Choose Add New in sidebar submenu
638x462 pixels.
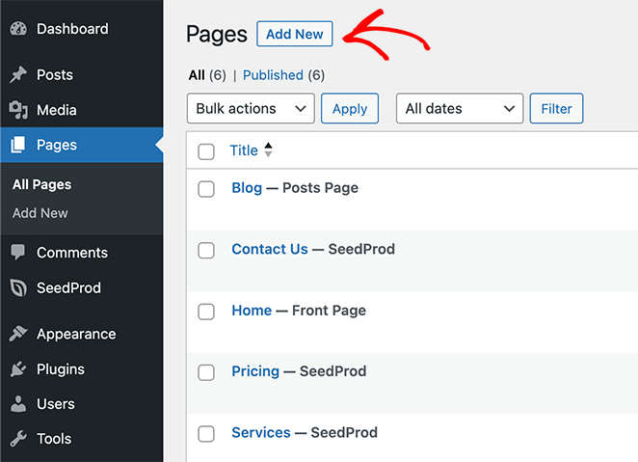click(40, 213)
